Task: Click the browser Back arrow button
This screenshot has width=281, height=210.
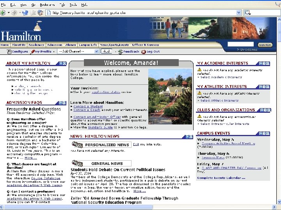Action: (x=3, y=13)
